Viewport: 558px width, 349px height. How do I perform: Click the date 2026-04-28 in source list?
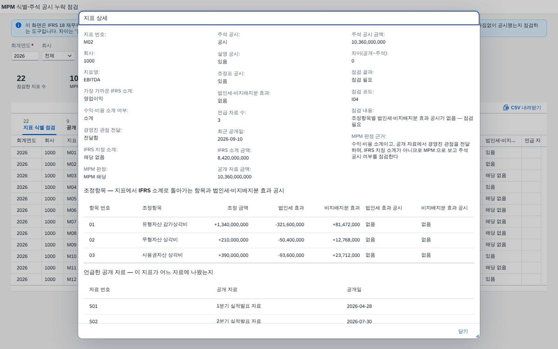click(359, 306)
